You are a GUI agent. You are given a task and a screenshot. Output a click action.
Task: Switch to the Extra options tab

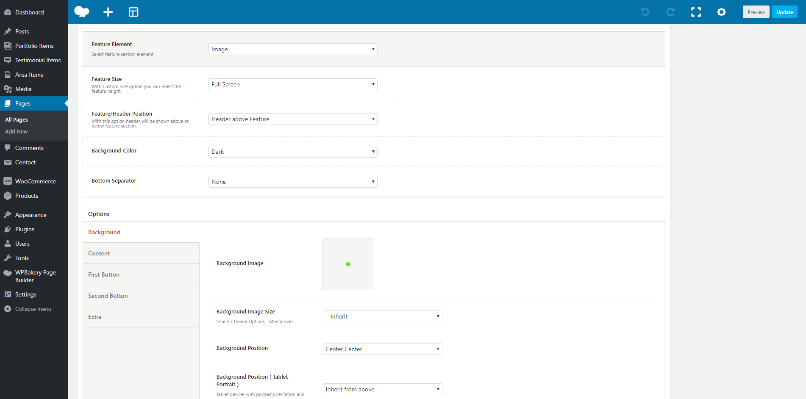coord(141,317)
